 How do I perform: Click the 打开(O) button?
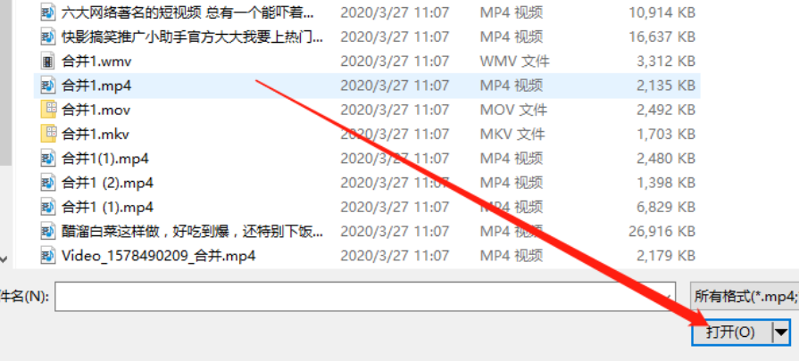coord(732,333)
